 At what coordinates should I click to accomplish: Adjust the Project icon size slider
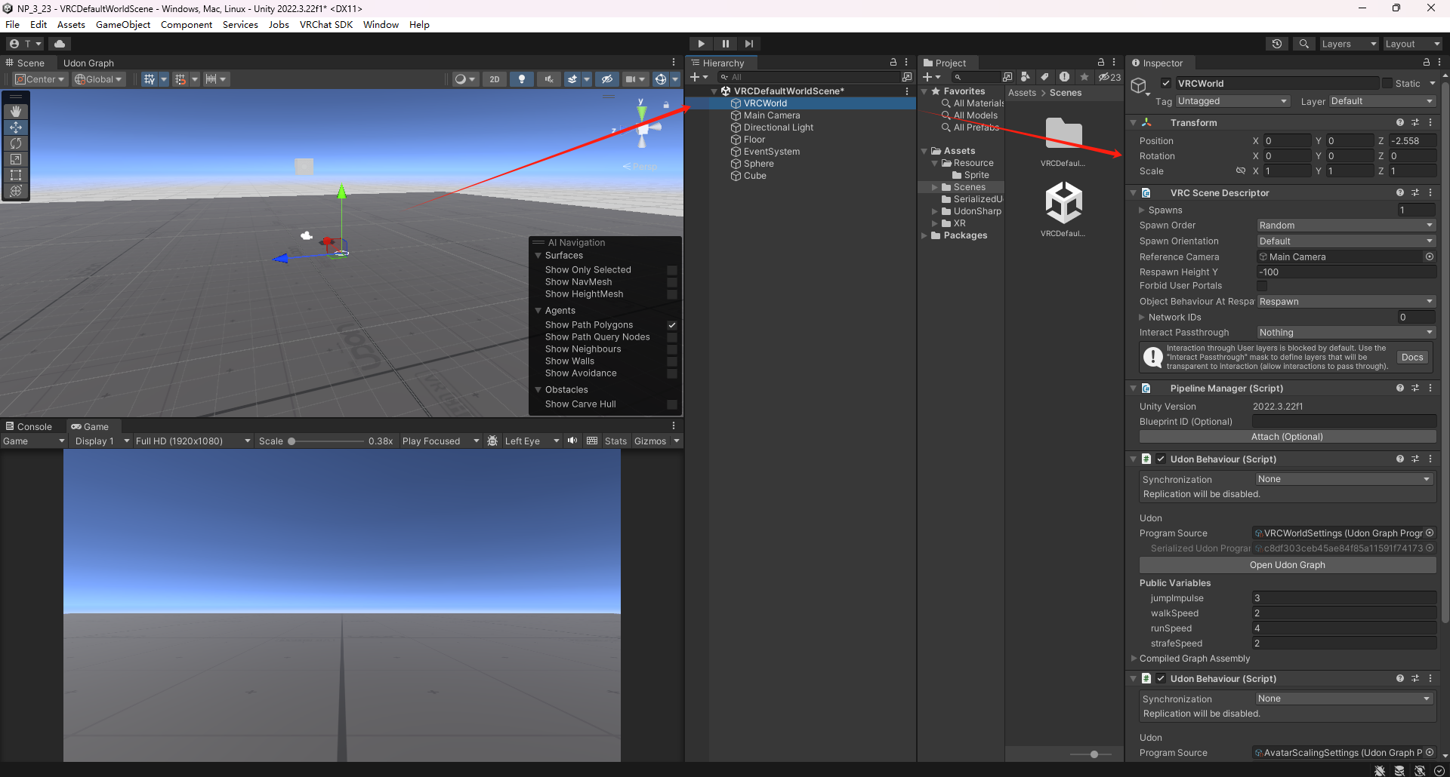[x=1093, y=754]
